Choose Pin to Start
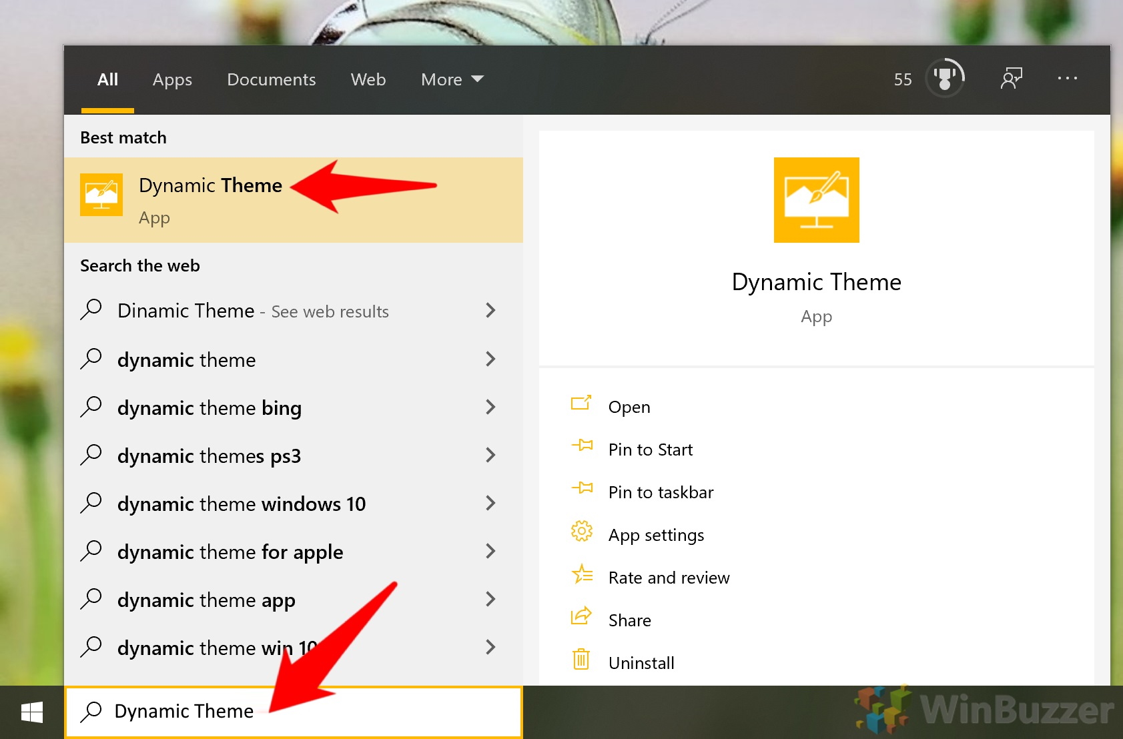 pyautogui.click(x=651, y=450)
